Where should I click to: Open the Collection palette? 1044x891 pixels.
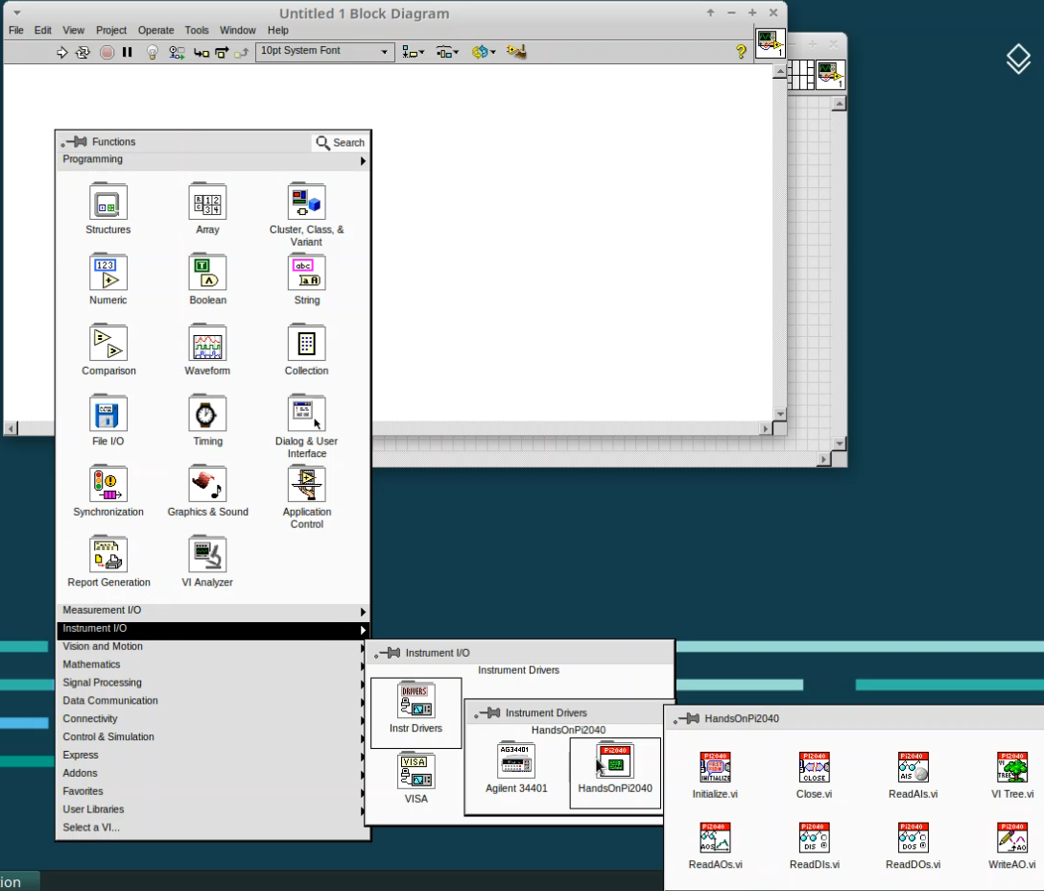(306, 343)
